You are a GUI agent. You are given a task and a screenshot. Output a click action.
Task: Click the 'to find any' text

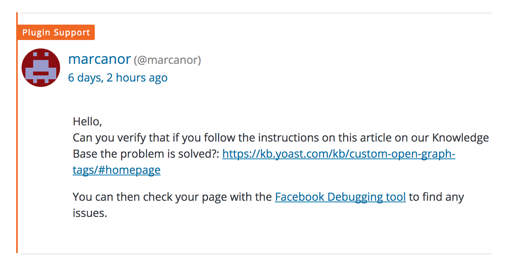coord(436,197)
